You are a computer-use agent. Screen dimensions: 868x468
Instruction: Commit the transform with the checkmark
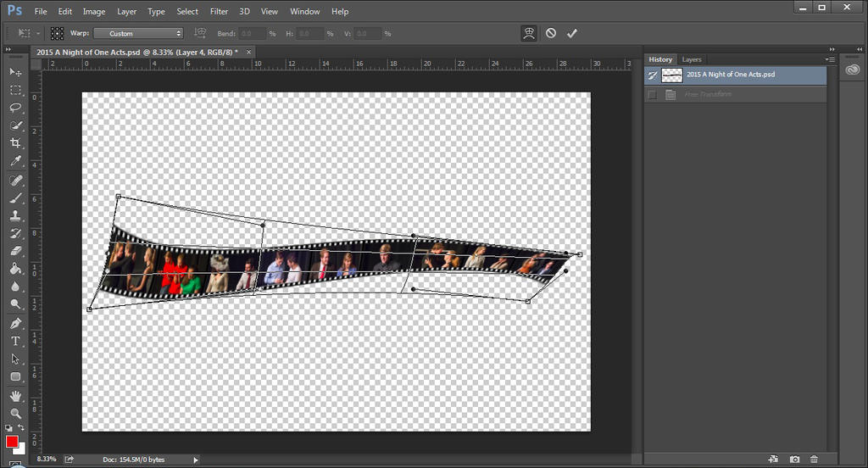tap(571, 33)
